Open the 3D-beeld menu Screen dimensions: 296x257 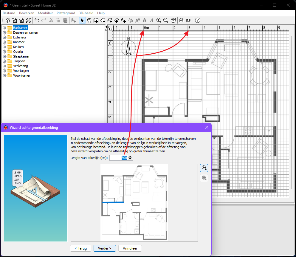point(86,13)
